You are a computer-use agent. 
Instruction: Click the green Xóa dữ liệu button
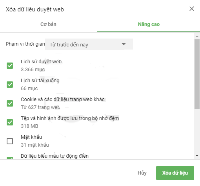pyautogui.click(x=175, y=173)
